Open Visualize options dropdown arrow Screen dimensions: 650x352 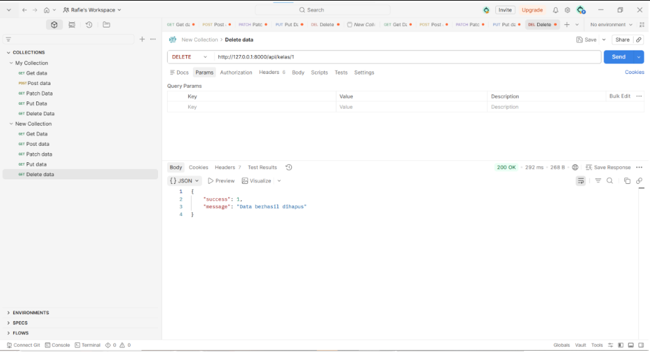click(x=279, y=181)
